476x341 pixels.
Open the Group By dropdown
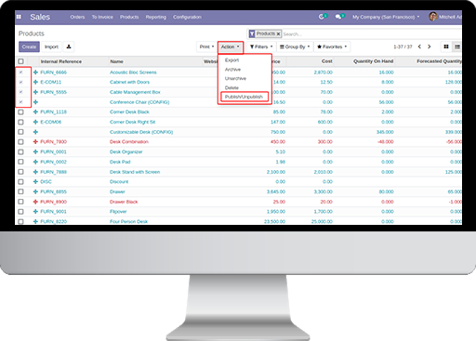point(295,46)
